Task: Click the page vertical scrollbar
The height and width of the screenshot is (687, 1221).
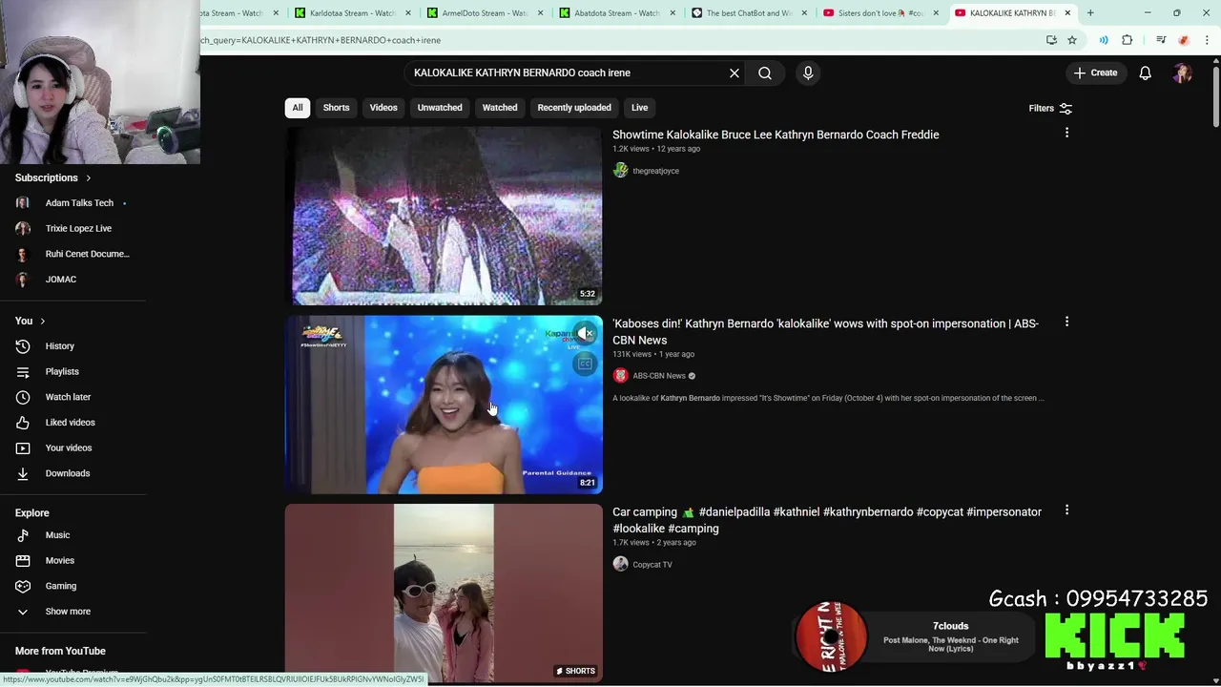Action: (1216, 95)
